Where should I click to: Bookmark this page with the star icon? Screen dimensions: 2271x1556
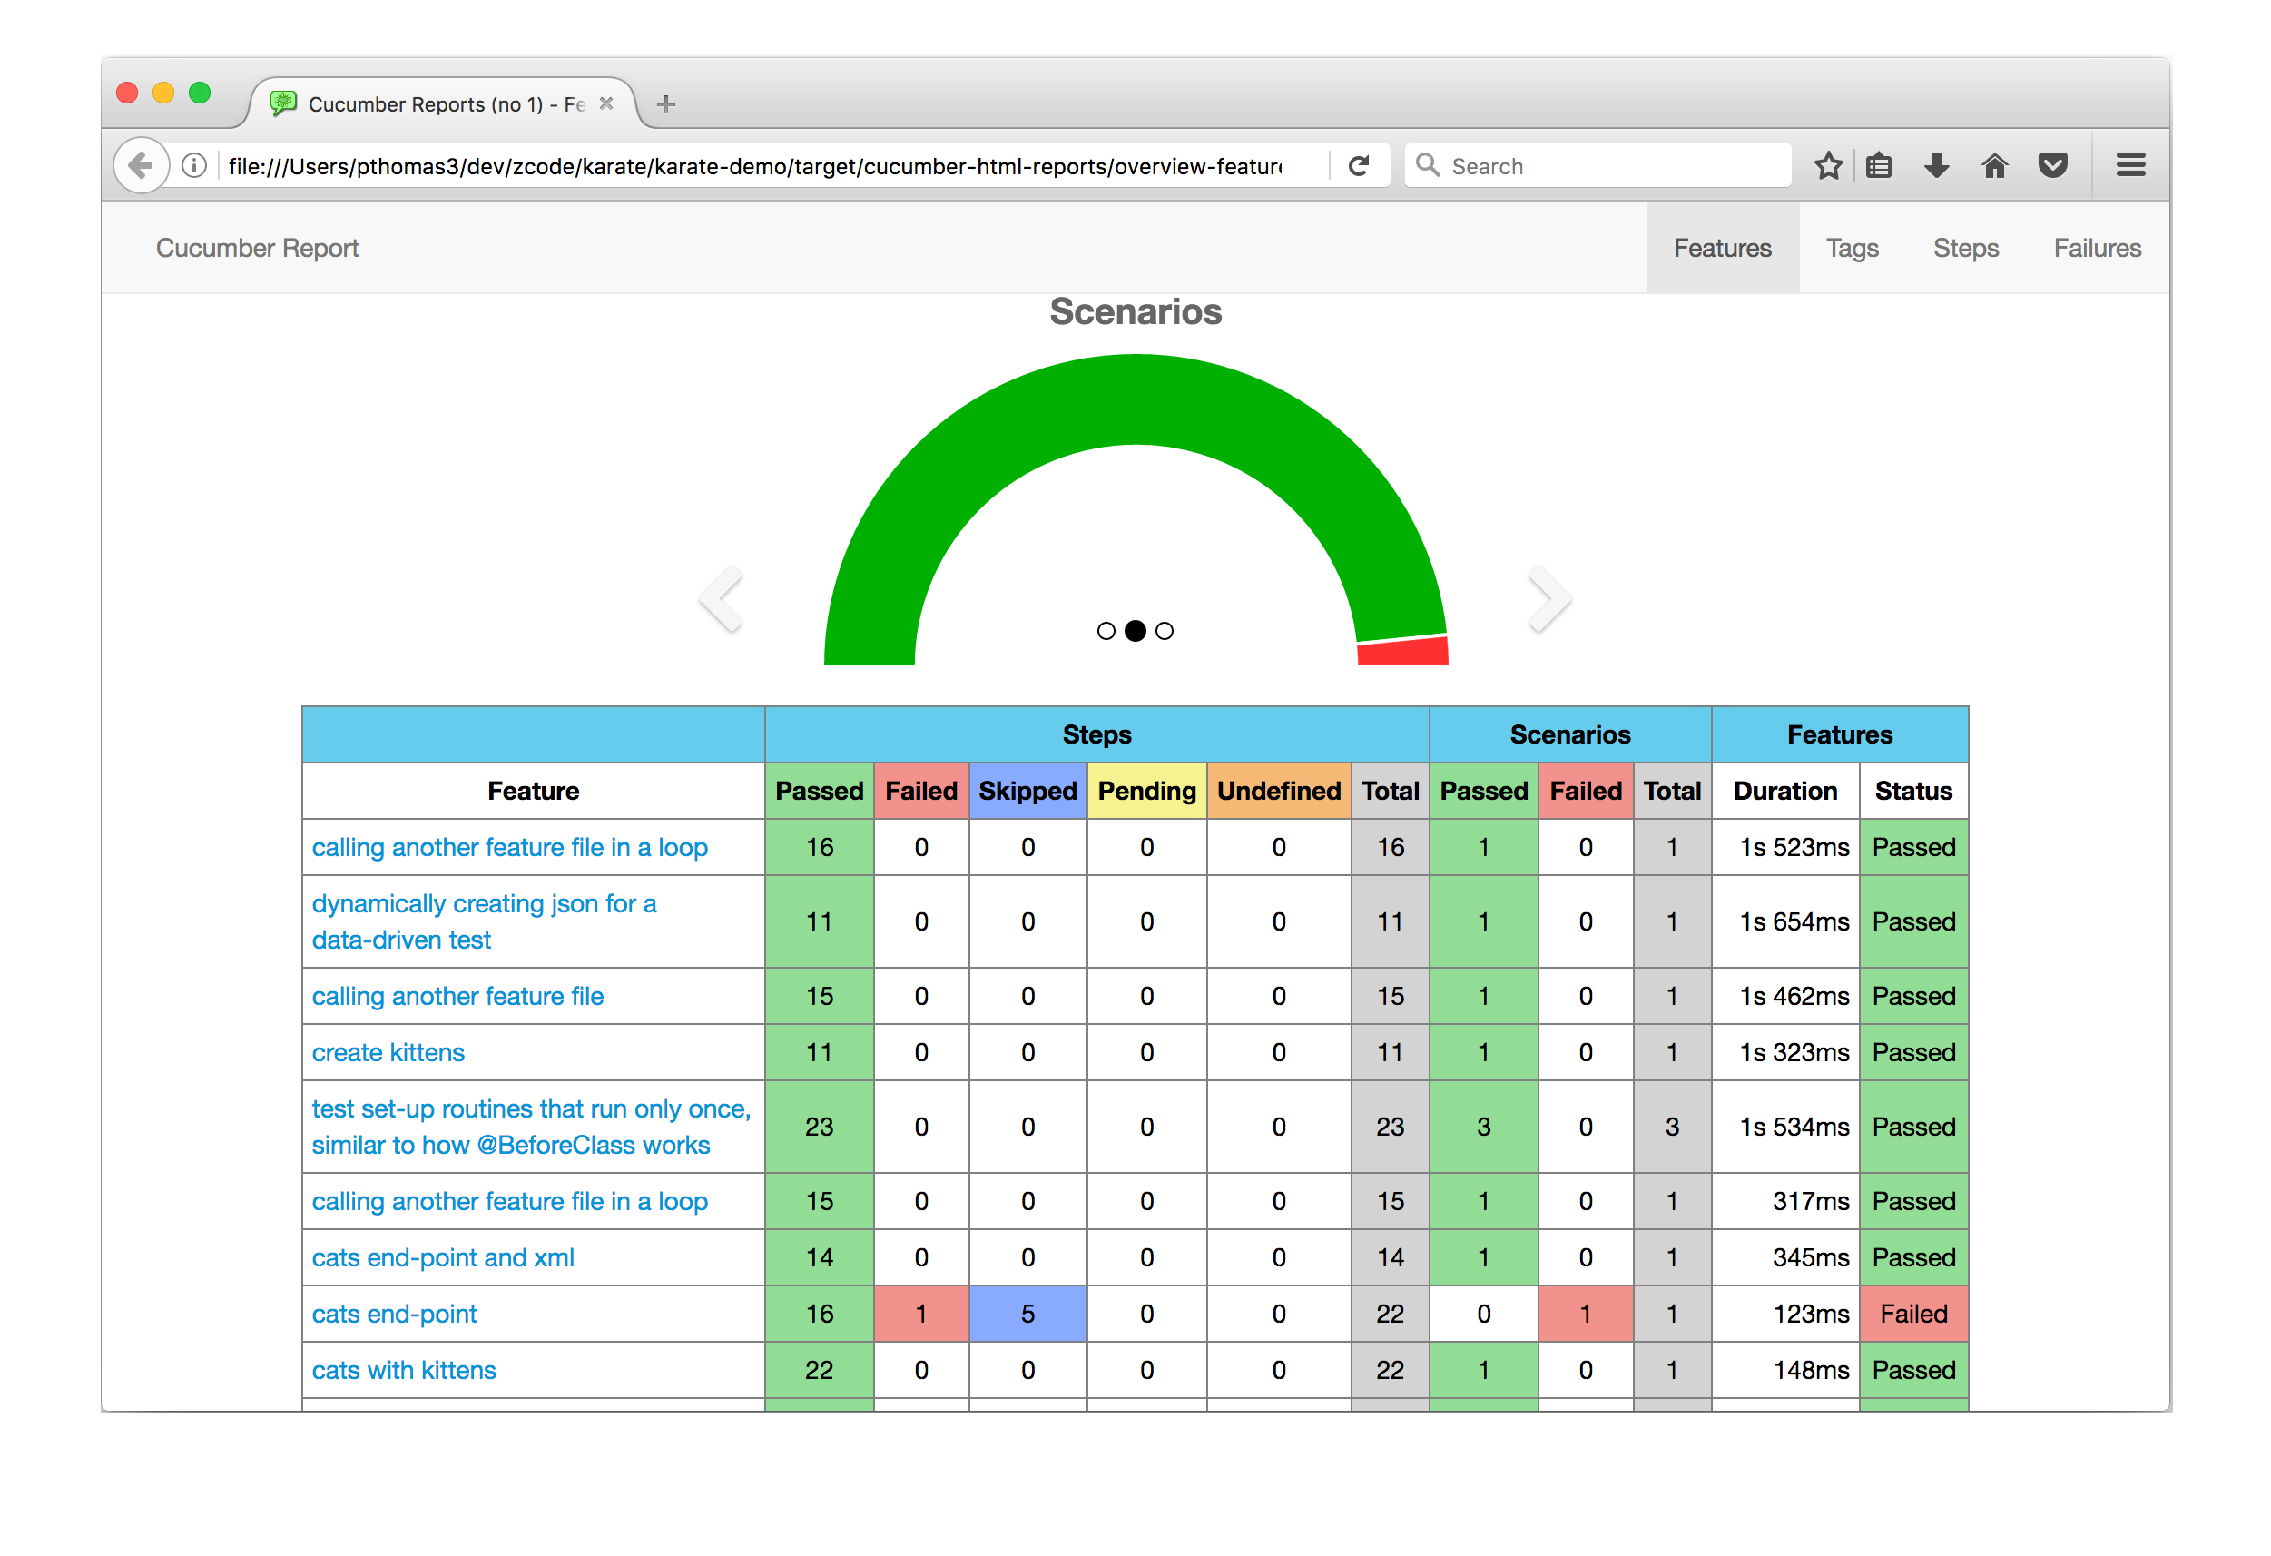pyautogui.click(x=1827, y=165)
